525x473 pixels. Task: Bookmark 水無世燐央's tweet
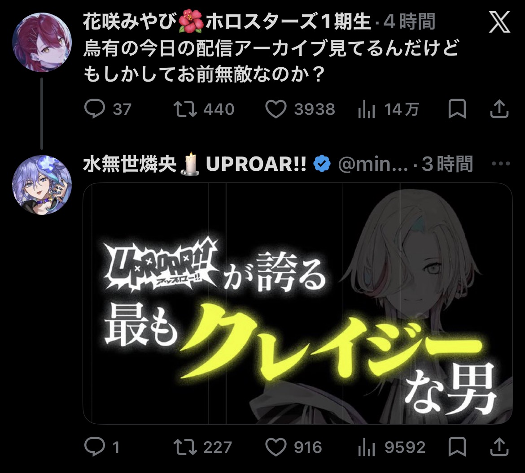tap(457, 447)
